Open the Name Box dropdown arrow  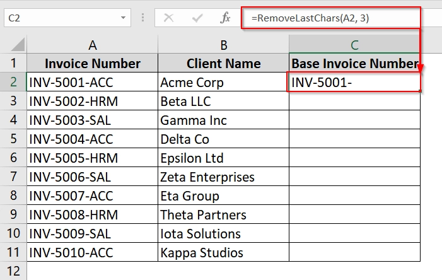pos(123,18)
